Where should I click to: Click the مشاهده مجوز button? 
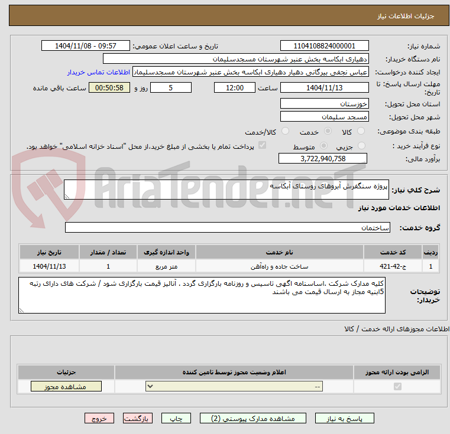(x=66, y=386)
